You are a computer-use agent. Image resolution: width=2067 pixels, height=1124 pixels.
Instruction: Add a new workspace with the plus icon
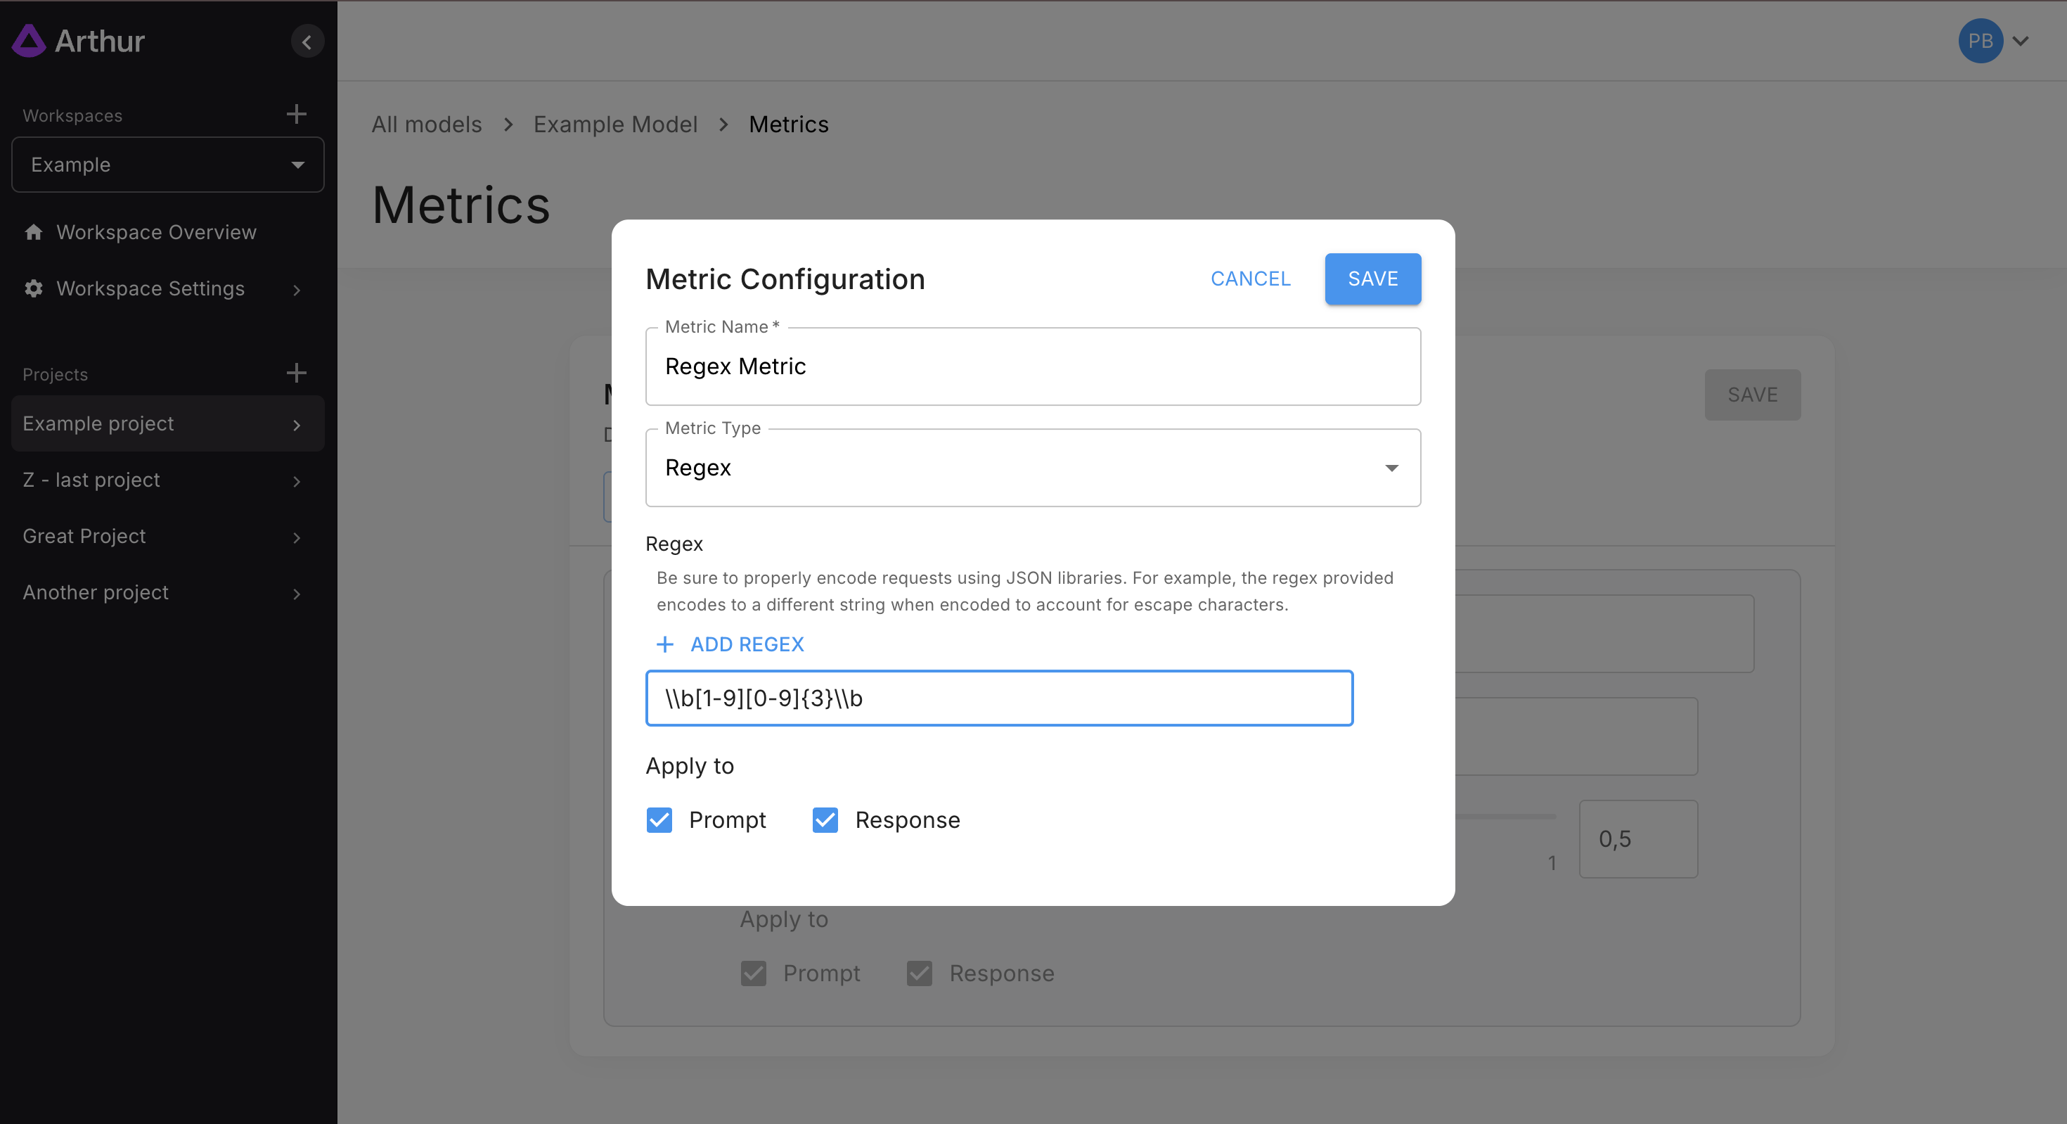[x=296, y=114]
